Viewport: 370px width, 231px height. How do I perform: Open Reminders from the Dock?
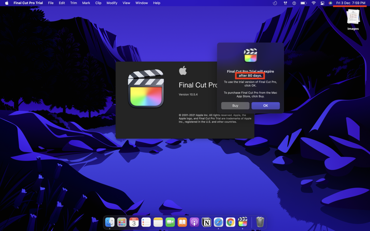pos(146,222)
